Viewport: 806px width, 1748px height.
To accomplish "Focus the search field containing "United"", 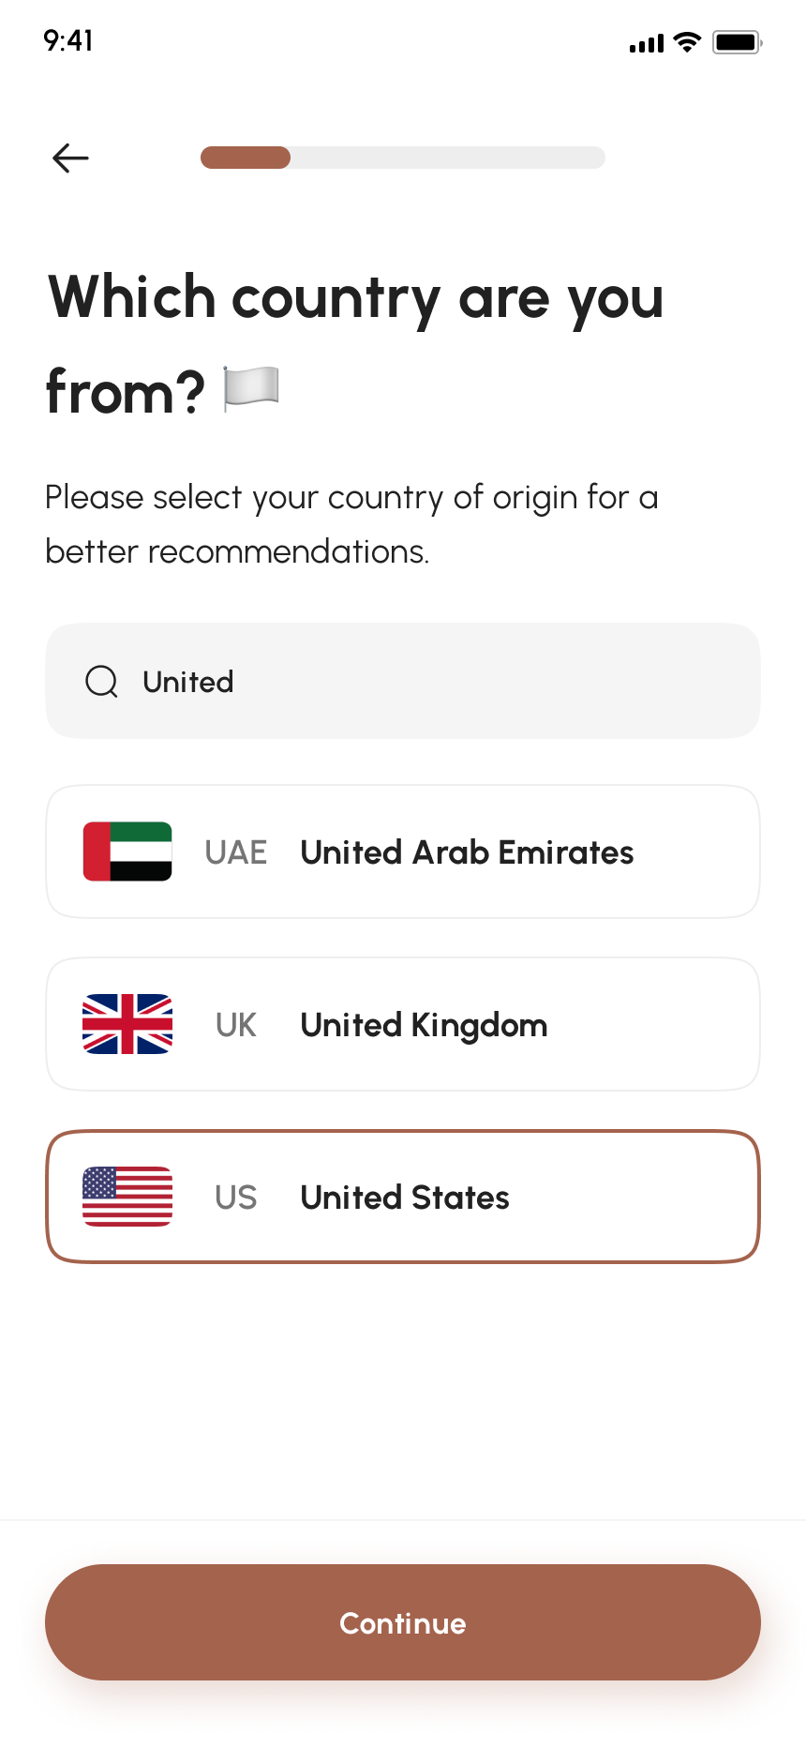I will 403,681.
